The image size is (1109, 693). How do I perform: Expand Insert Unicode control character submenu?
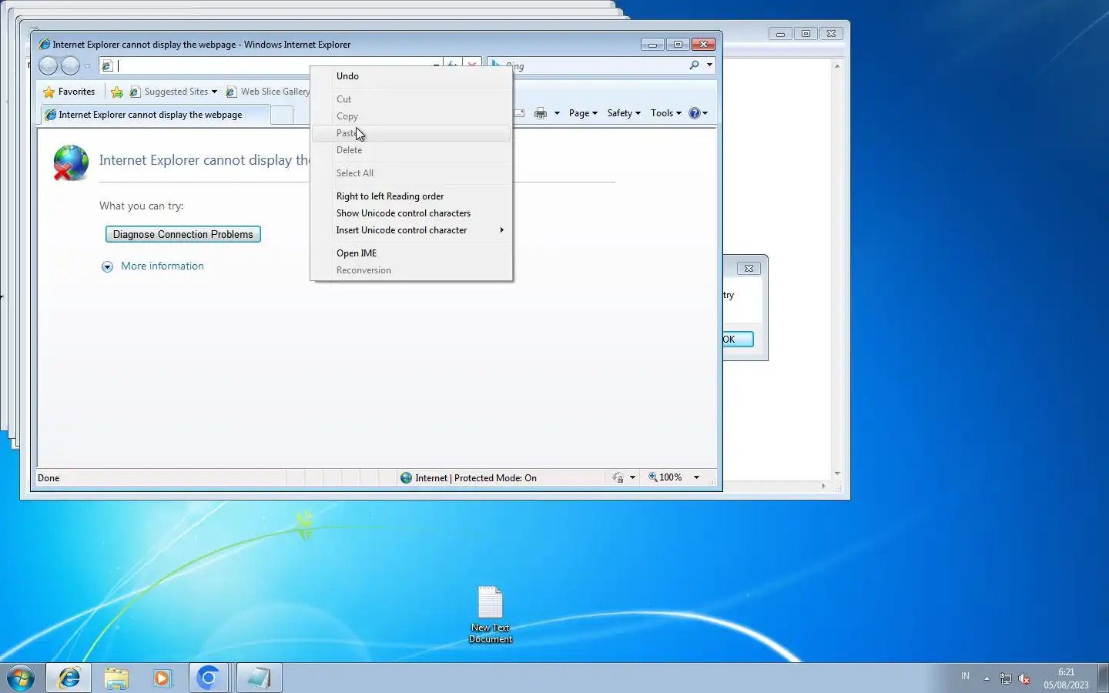point(411,230)
